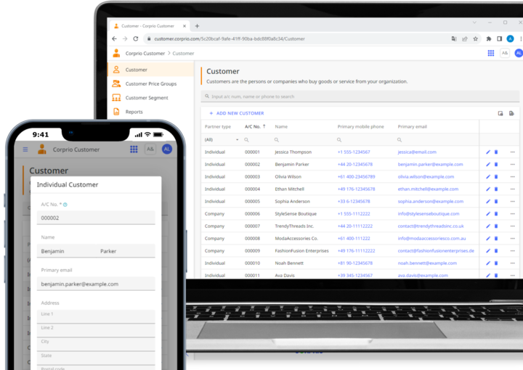
Task: Open a new browser tab with plus
Action: (197, 26)
